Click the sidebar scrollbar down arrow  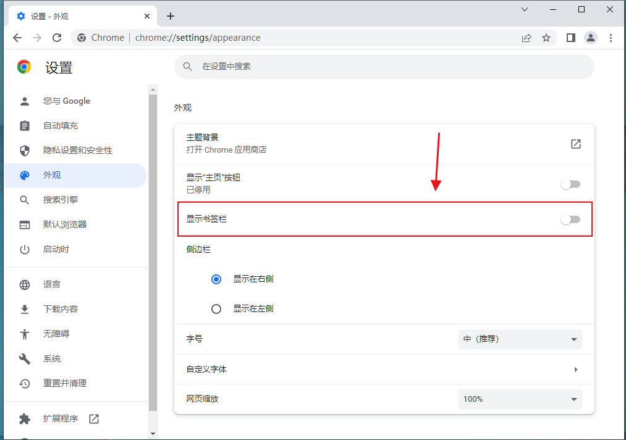point(153,434)
